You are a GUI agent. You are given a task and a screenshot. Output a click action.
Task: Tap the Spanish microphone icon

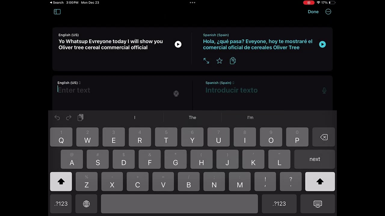coord(324,90)
